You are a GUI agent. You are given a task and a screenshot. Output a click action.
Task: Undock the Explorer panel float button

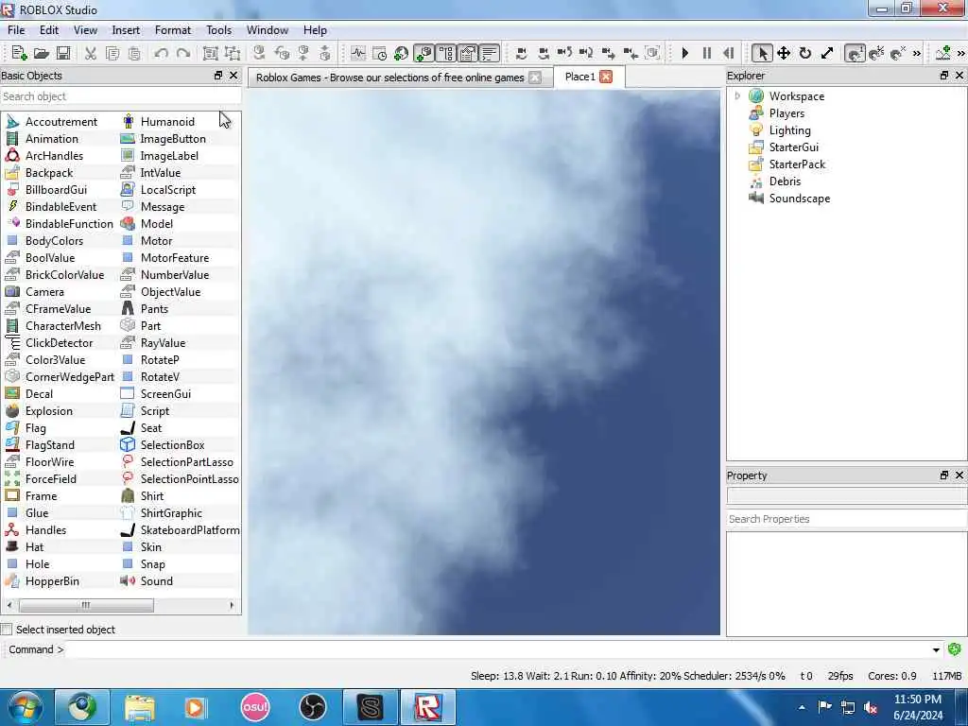[x=944, y=76]
